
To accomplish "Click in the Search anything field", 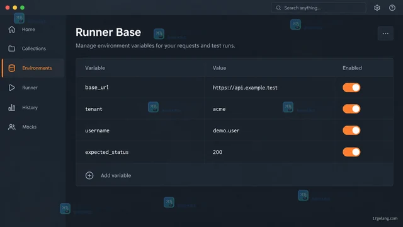I will (319, 8).
